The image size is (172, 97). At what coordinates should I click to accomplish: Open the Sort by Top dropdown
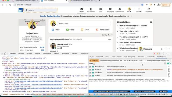click(x=110, y=35)
